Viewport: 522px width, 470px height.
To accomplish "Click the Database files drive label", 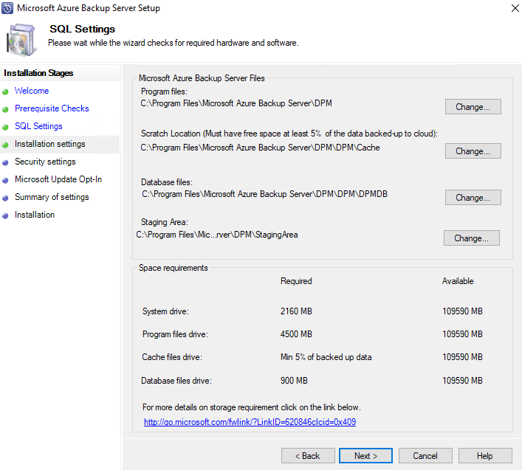I will pyautogui.click(x=176, y=381).
